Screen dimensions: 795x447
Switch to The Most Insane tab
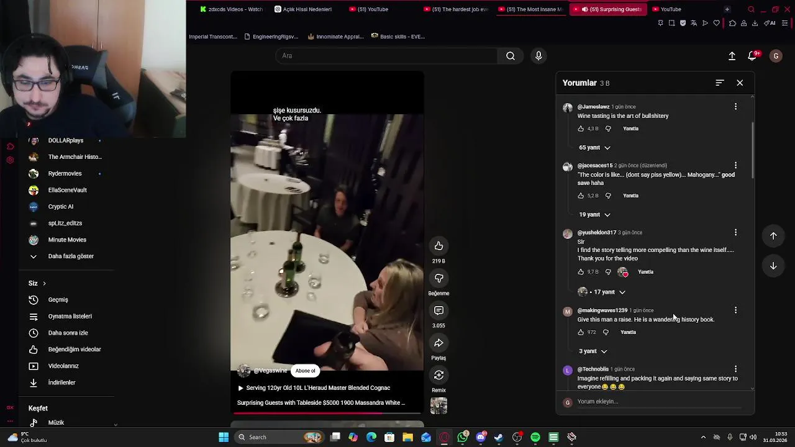(530, 9)
